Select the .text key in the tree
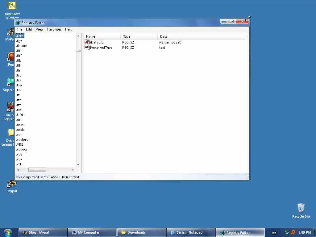This screenshot has width=316, height=237. [20, 36]
